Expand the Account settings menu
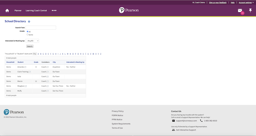The image size is (256, 136). pos(246,3)
